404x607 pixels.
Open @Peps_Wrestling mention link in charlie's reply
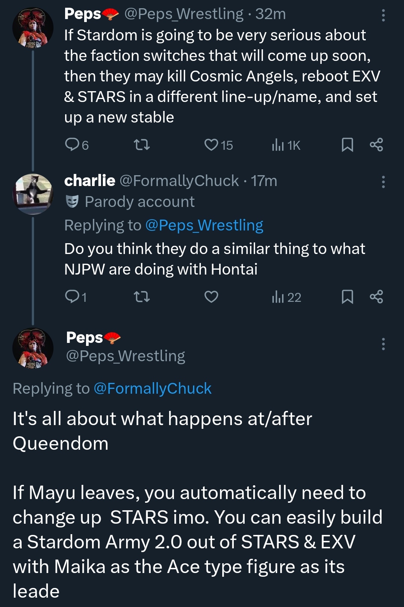click(x=204, y=225)
